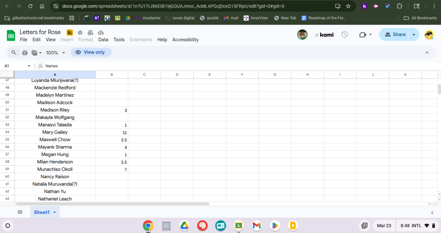Click the yellow view-only badge by title

[x=70, y=32]
